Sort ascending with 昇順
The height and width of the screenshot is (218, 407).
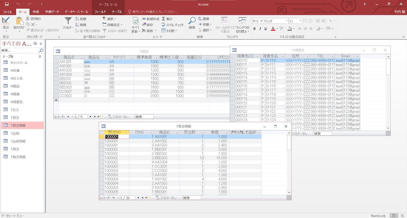point(80,19)
